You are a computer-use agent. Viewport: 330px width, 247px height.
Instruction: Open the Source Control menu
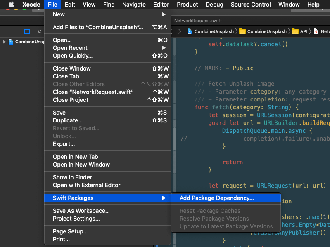point(251,5)
